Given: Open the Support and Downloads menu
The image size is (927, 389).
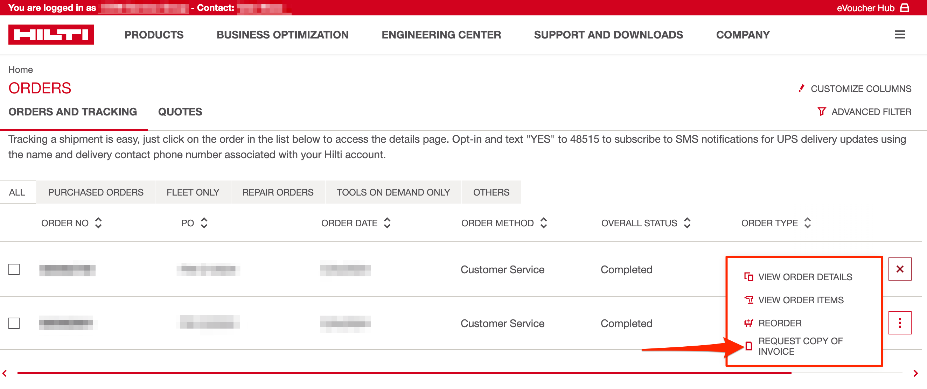Looking at the screenshot, I should coord(608,35).
